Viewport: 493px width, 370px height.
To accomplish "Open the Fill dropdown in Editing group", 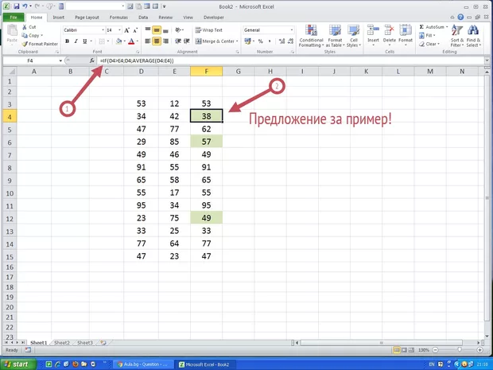I will point(427,36).
